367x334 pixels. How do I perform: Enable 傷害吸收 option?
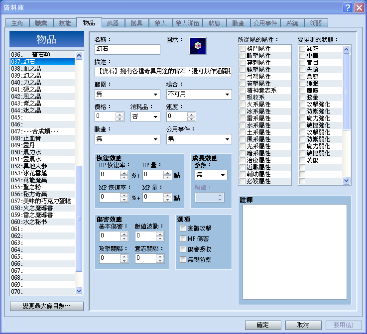(x=183, y=249)
